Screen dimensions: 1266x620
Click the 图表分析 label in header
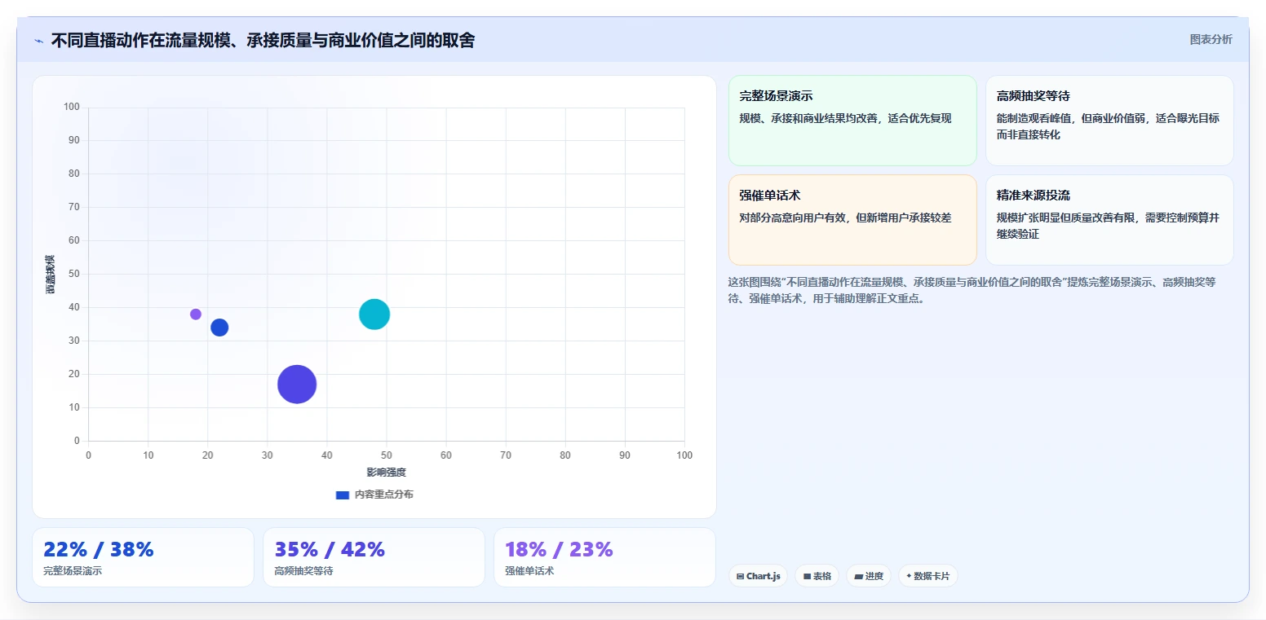pyautogui.click(x=1211, y=39)
